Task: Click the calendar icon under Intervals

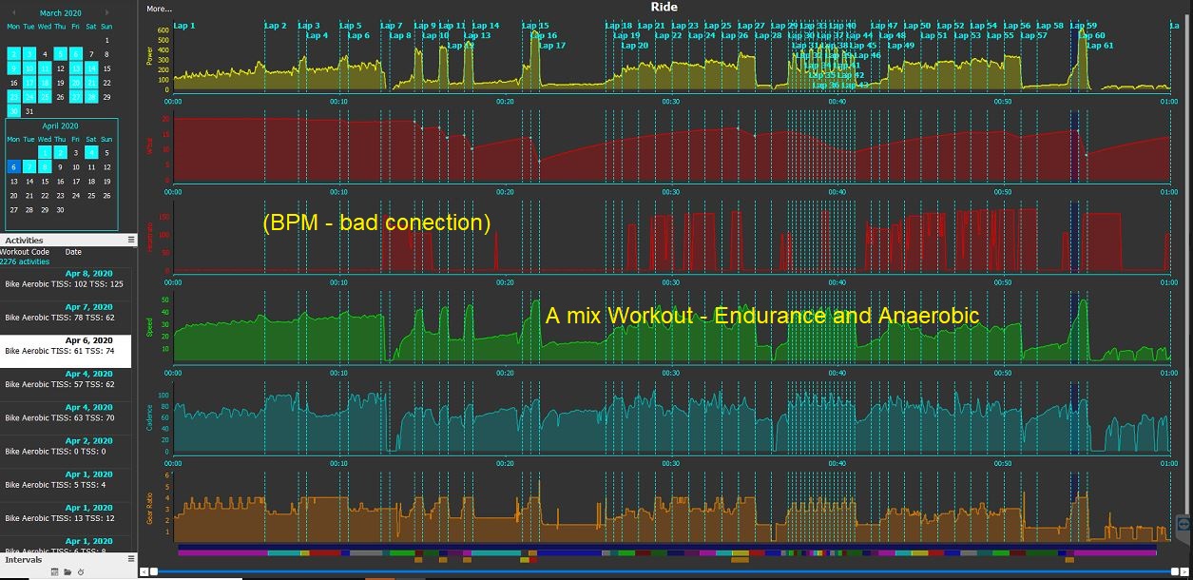Action: [x=55, y=571]
